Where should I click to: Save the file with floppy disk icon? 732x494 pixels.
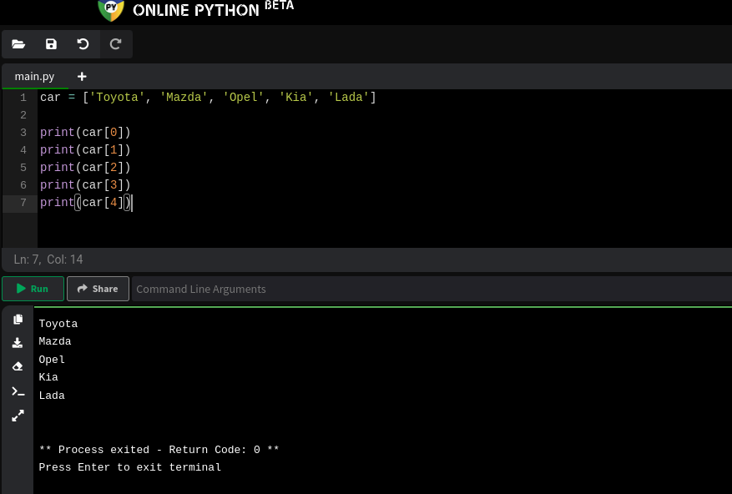click(x=51, y=44)
